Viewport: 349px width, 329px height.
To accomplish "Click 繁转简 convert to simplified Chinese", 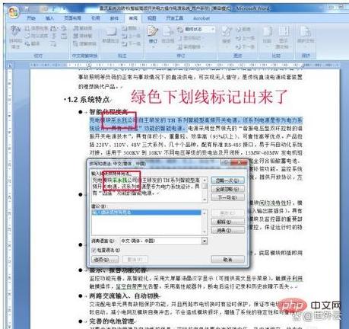I will pyautogui.click(x=82, y=28).
